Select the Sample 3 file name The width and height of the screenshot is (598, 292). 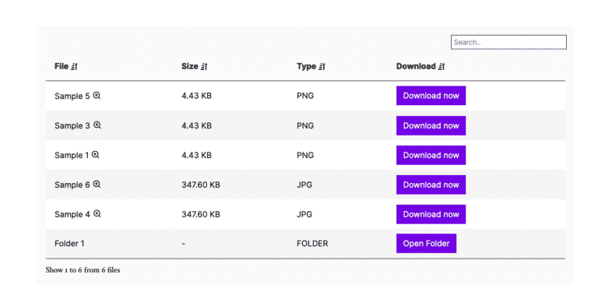click(72, 126)
